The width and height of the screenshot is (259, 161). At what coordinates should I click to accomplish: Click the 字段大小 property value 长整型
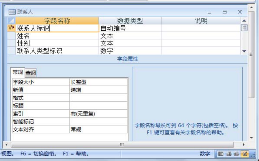[x=98, y=82]
